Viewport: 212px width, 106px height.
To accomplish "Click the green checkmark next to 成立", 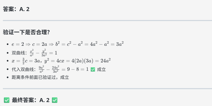I will click(x=93, y=69).
